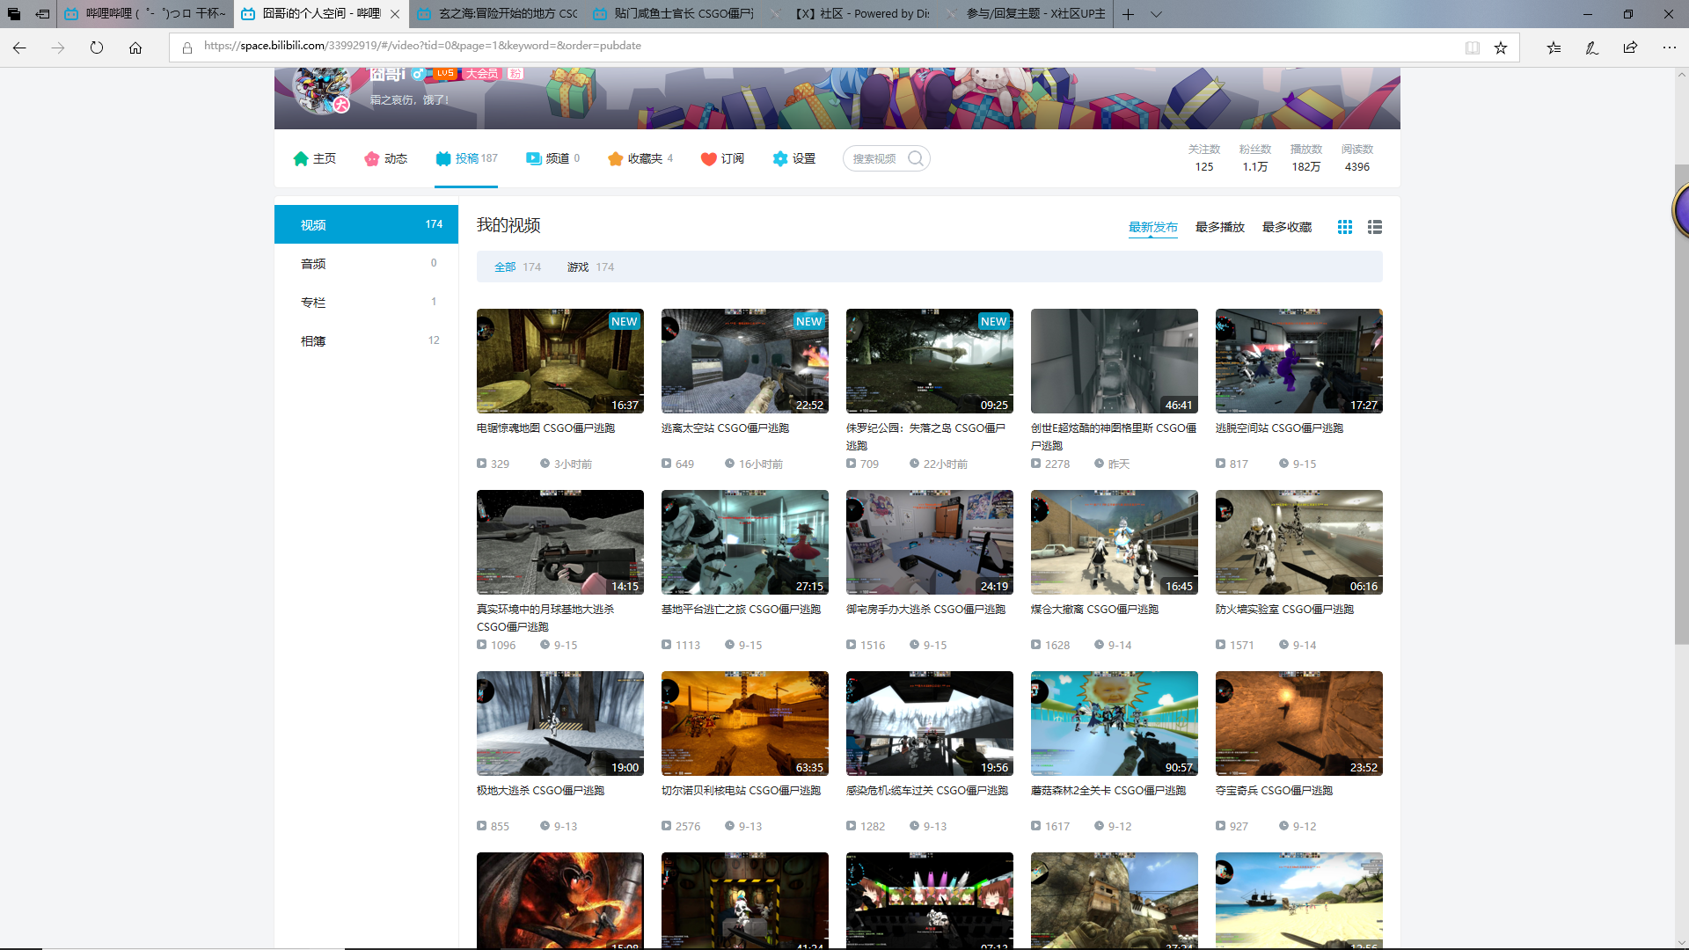
Task: Switch video list to list layout
Action: [x=1374, y=226]
